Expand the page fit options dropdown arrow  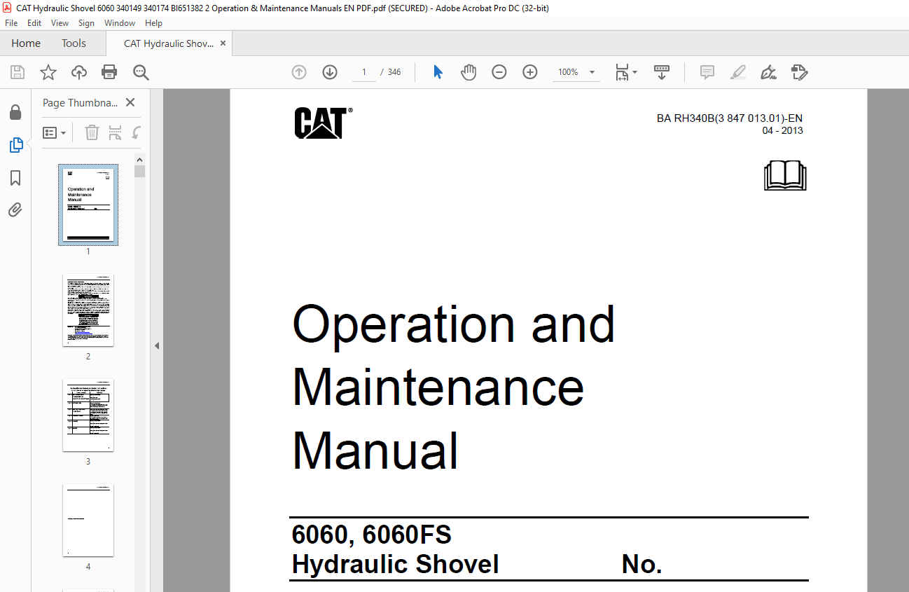click(635, 72)
